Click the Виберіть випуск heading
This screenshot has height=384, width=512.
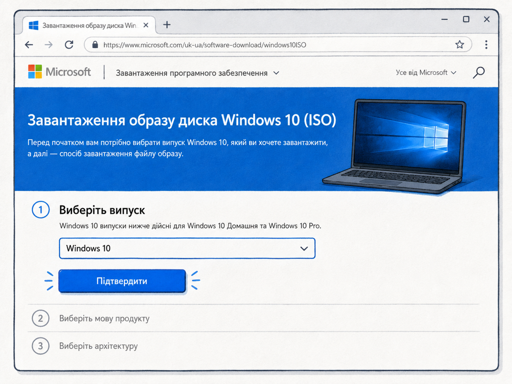(102, 210)
